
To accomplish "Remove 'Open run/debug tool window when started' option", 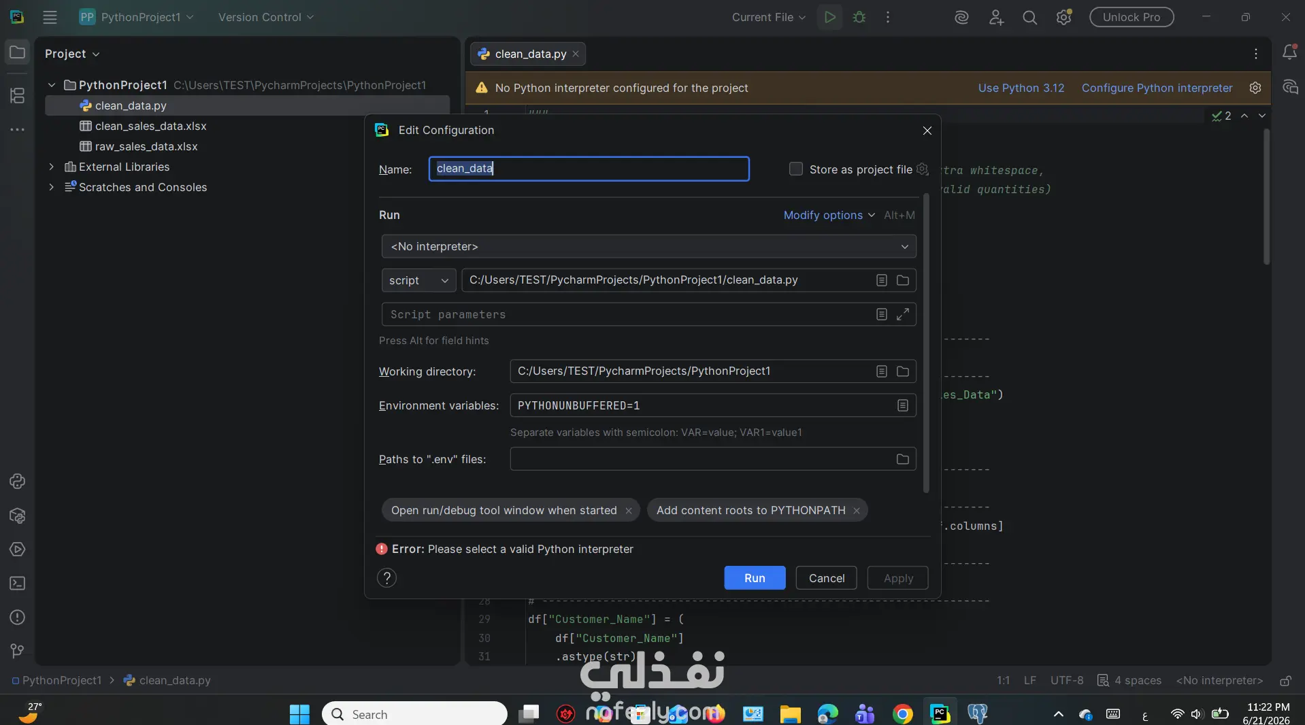I will pyautogui.click(x=629, y=511).
